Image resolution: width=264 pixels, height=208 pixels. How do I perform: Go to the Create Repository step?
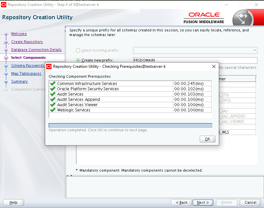tap(27, 42)
